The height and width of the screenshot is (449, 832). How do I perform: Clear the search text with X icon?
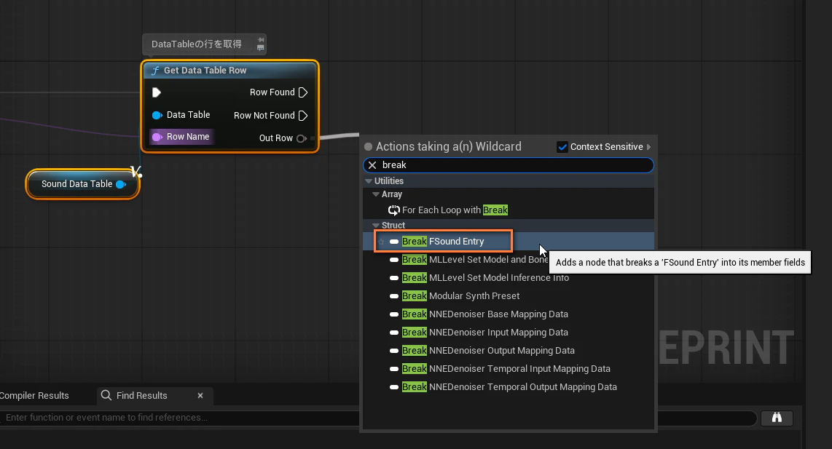(372, 165)
